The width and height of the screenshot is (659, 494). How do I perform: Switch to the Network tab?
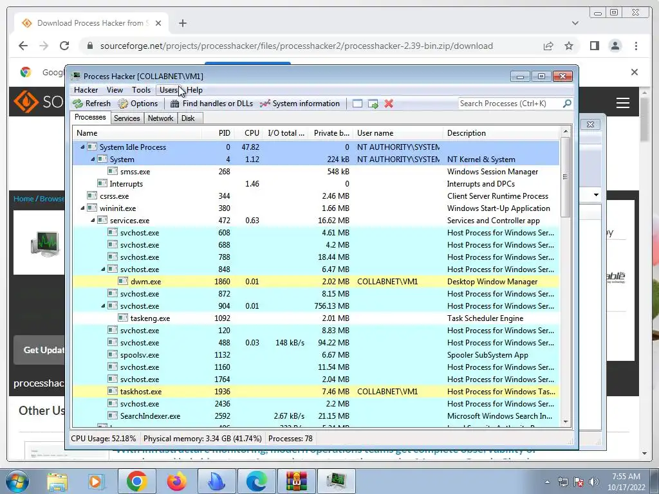click(x=160, y=118)
